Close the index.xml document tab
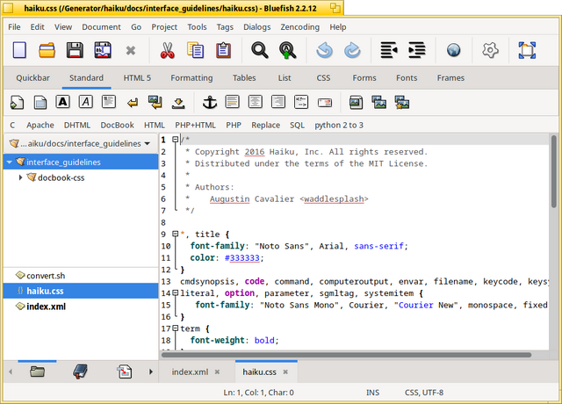Screen dimensions: 562x404 tap(217, 372)
